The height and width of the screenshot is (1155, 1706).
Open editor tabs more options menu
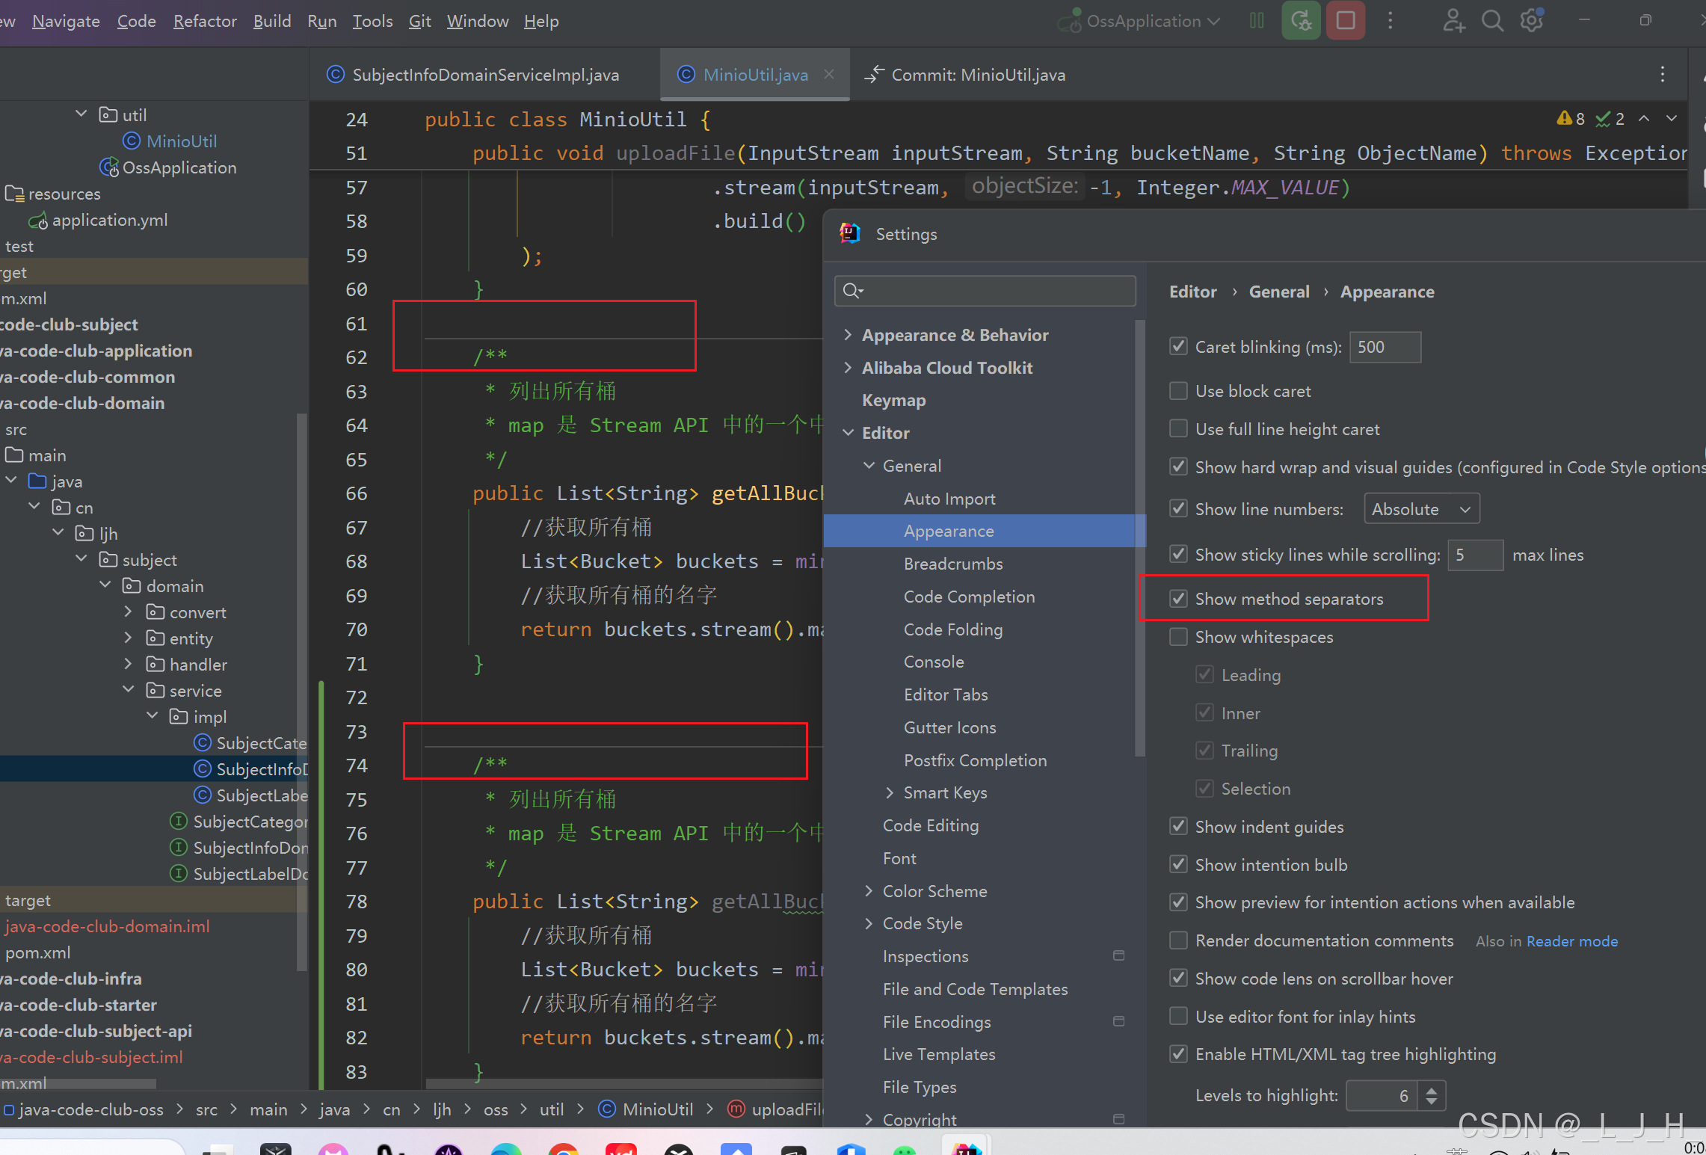[x=1662, y=74]
